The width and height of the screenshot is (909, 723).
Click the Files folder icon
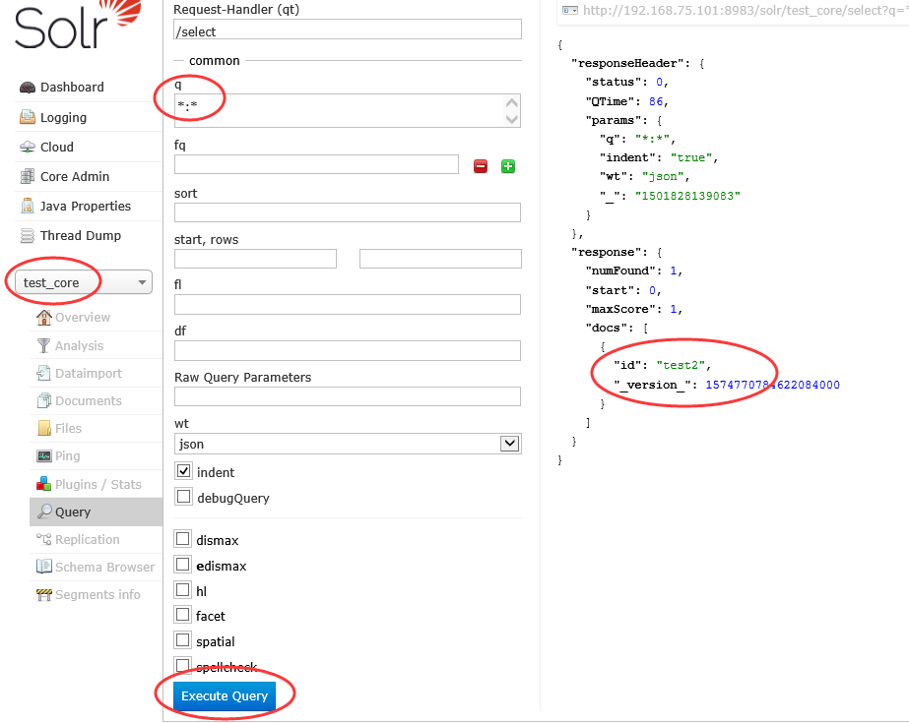tap(44, 428)
